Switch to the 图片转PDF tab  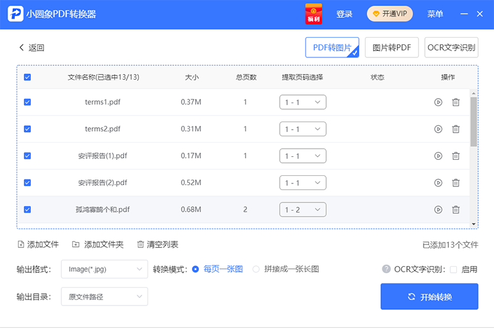391,48
